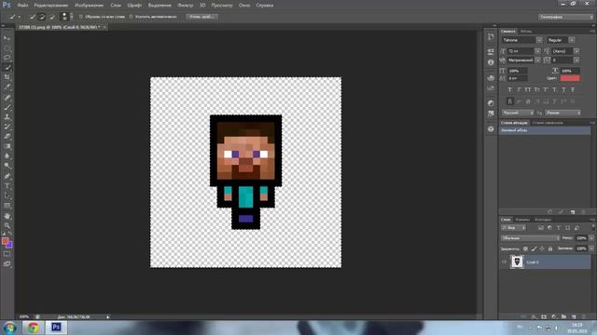597x335 pixels.
Task: Create new group folder in Layers panel
Action: click(563, 316)
